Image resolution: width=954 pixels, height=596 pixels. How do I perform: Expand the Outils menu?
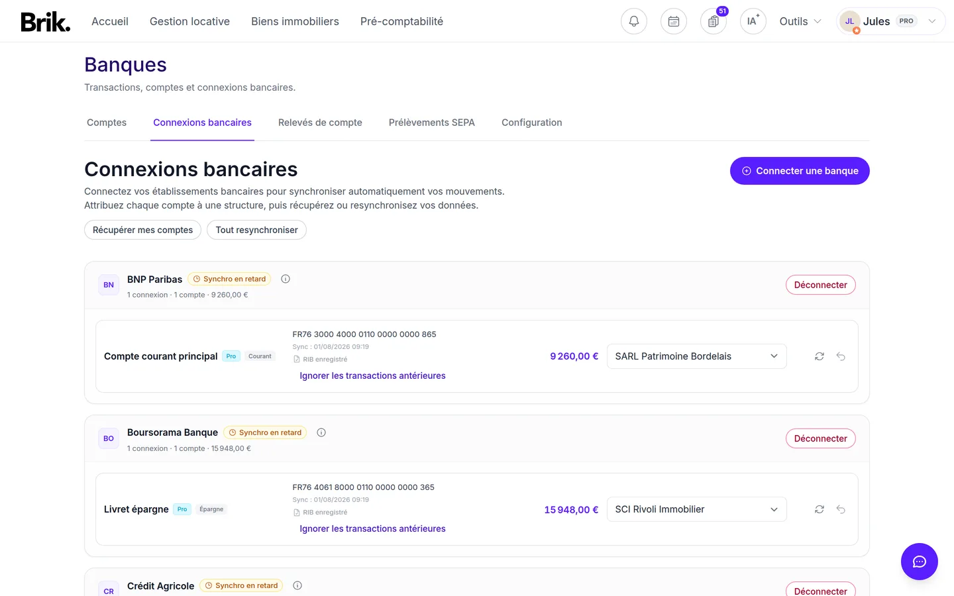click(800, 21)
